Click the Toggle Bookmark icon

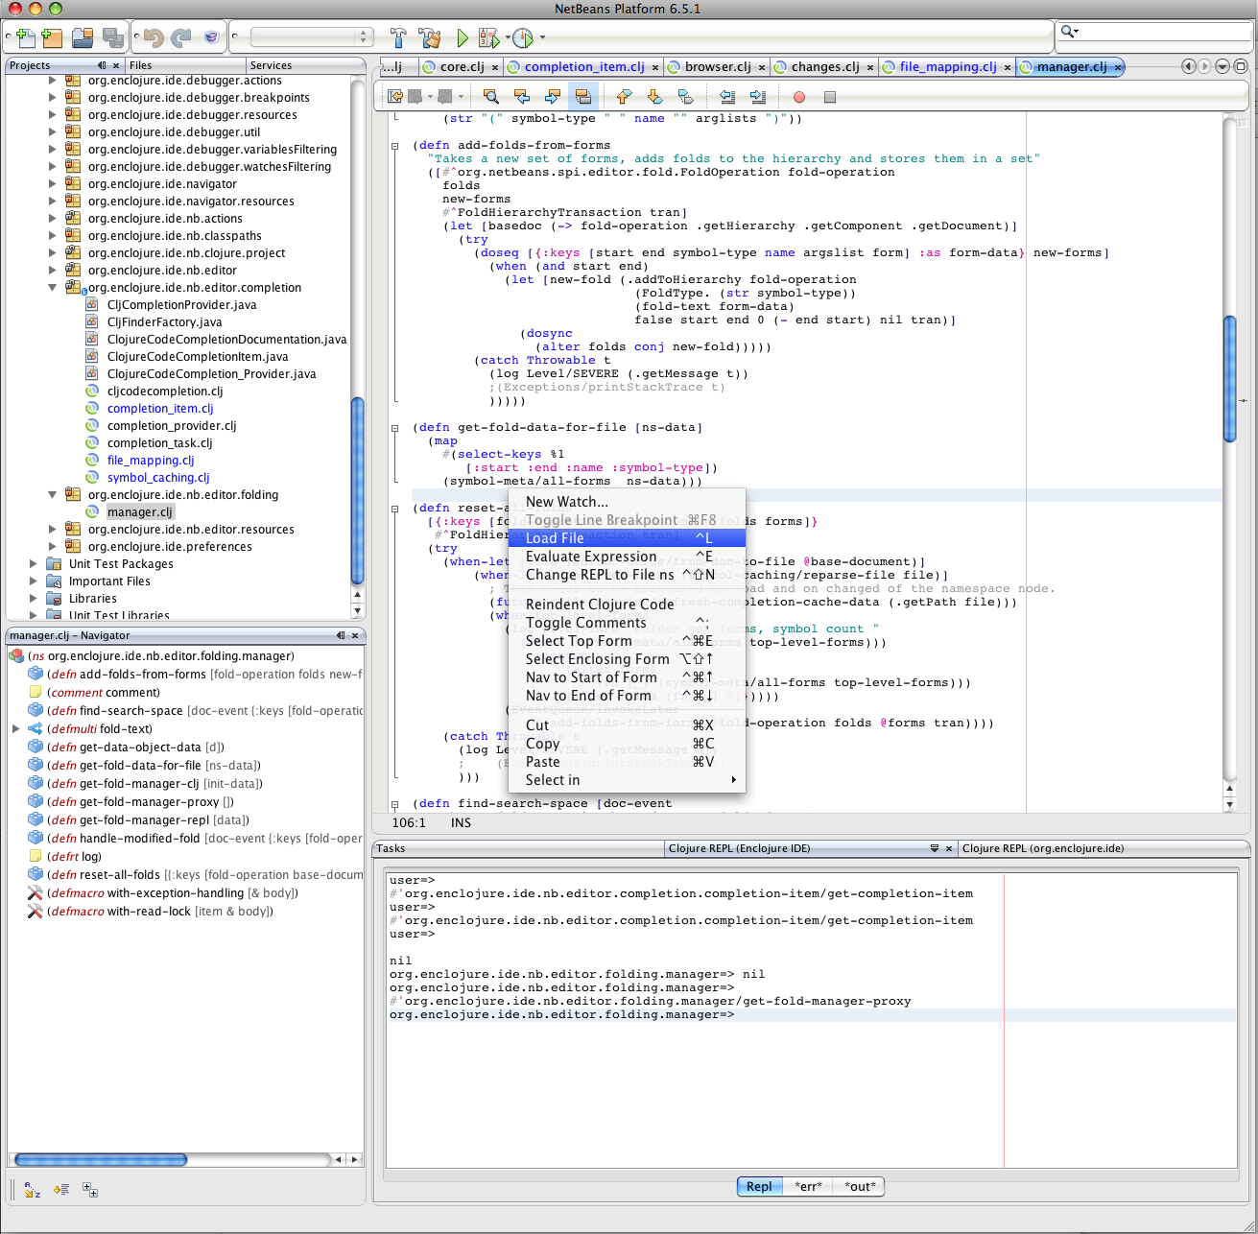coord(685,96)
